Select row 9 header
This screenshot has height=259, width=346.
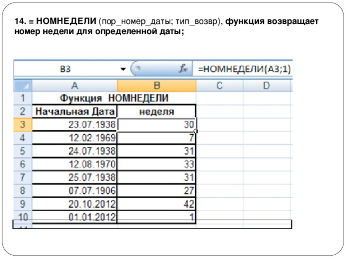tap(23, 204)
